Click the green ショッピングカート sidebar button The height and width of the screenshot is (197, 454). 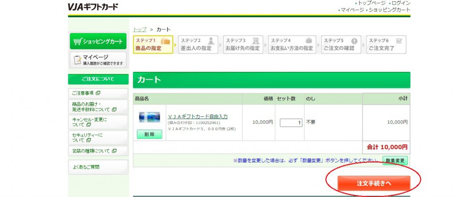pos(98,41)
